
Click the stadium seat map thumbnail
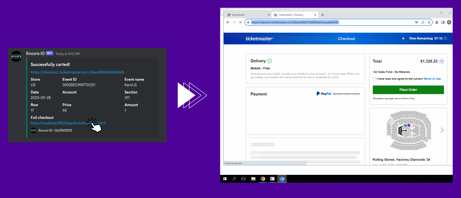tap(409, 130)
